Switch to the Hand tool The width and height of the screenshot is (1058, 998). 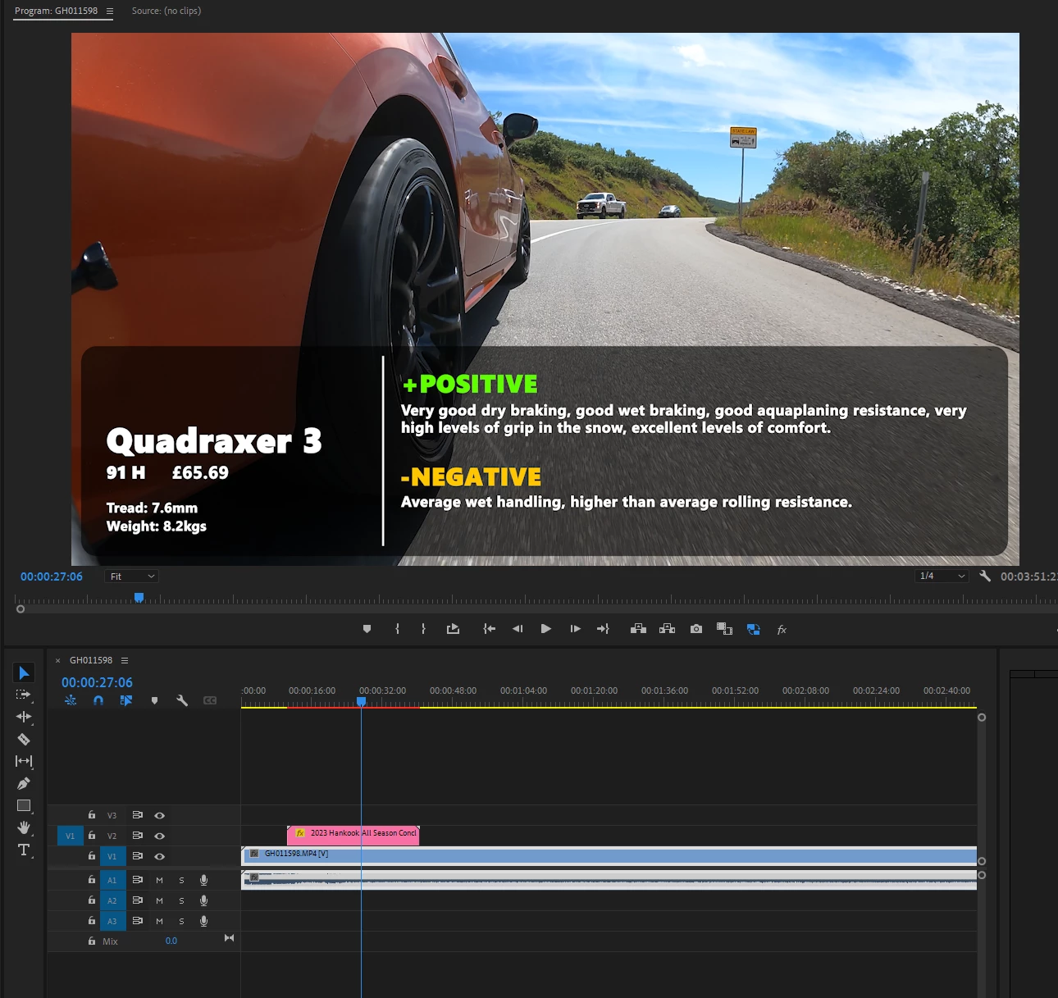click(x=24, y=827)
